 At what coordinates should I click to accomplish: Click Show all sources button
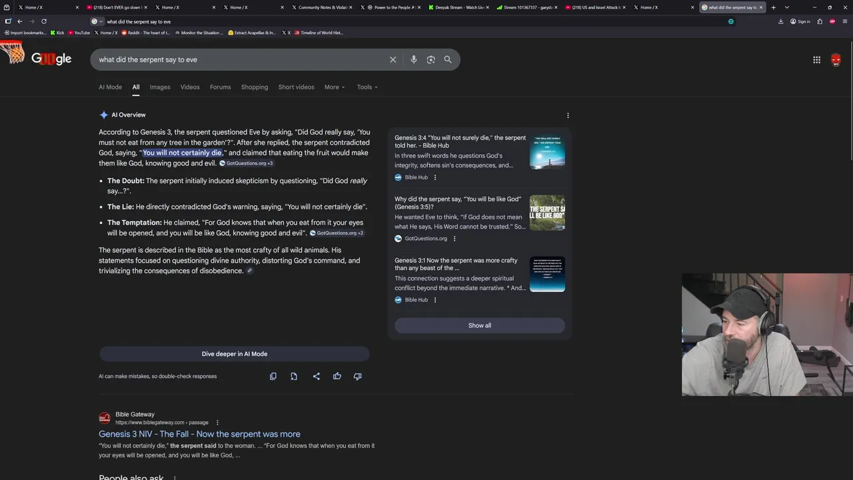click(x=480, y=325)
